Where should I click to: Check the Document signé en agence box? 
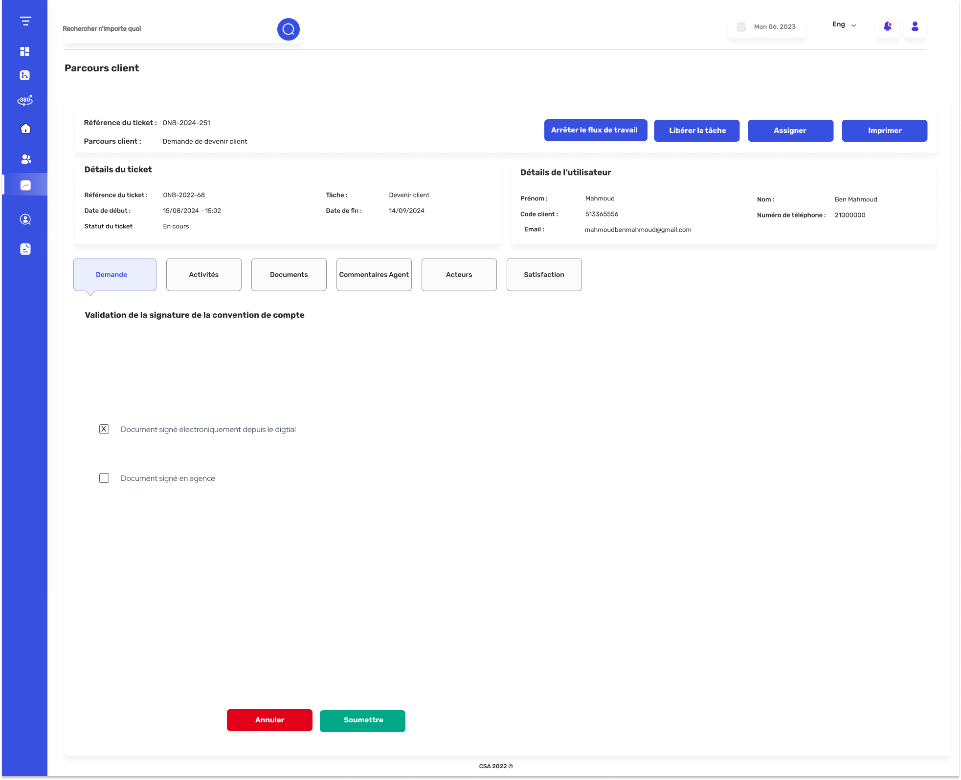click(x=104, y=478)
